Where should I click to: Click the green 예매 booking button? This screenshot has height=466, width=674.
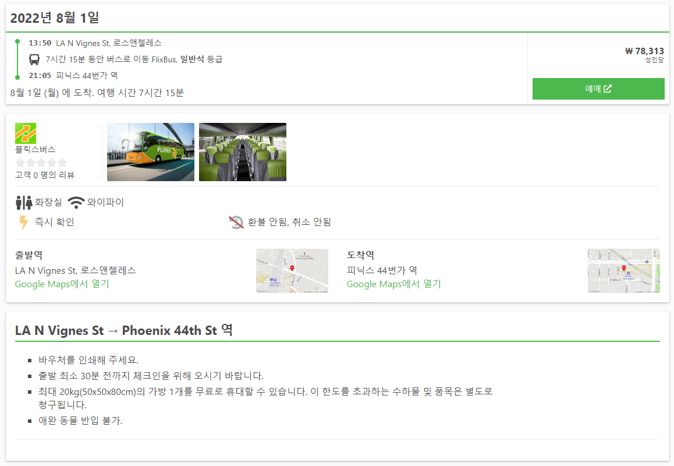(598, 89)
